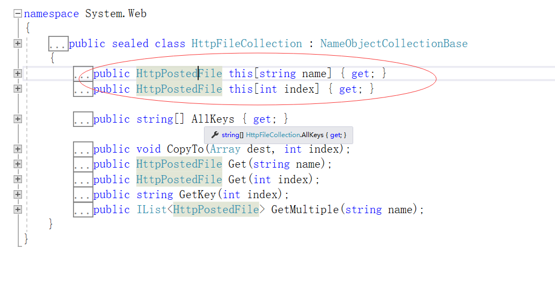Open collapsed comment box before class declaration
555x286 pixels.
59,43
